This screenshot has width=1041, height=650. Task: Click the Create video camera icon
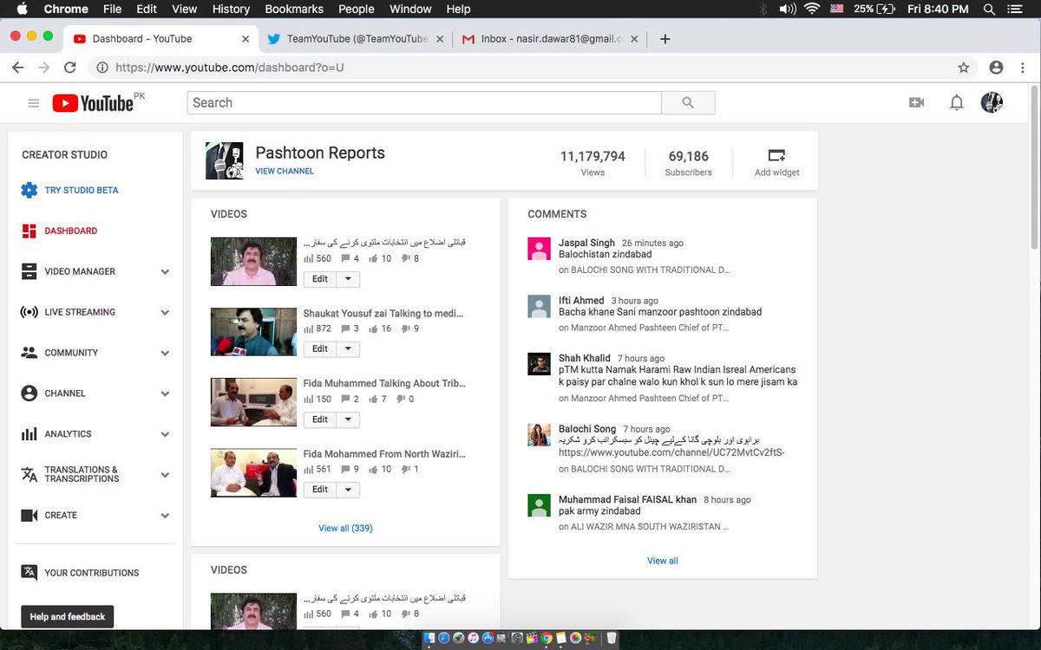click(x=29, y=516)
